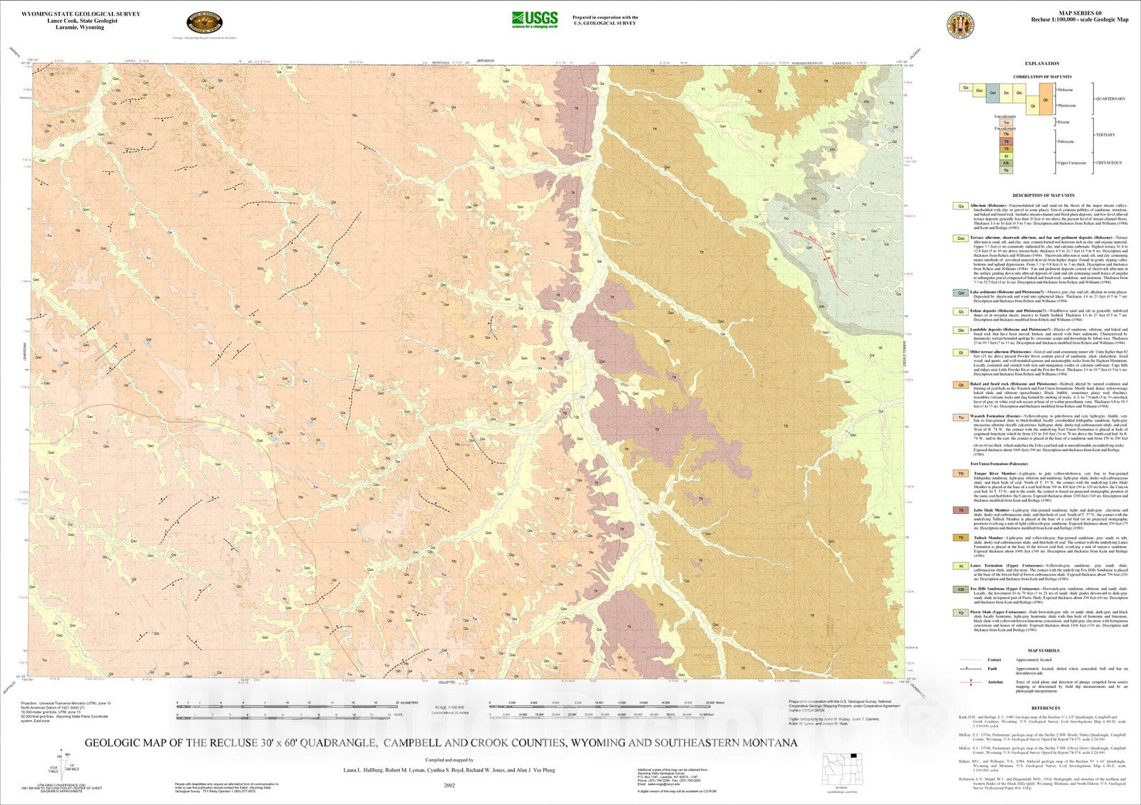Select the contact line symbol in Map Symbols

point(971,659)
